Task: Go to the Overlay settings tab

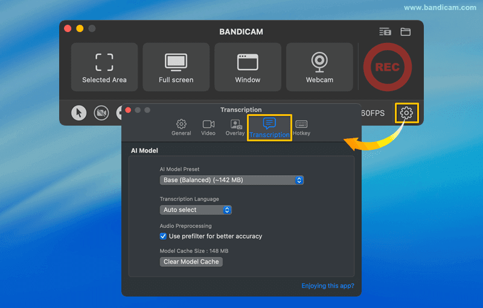Action: [x=235, y=127]
